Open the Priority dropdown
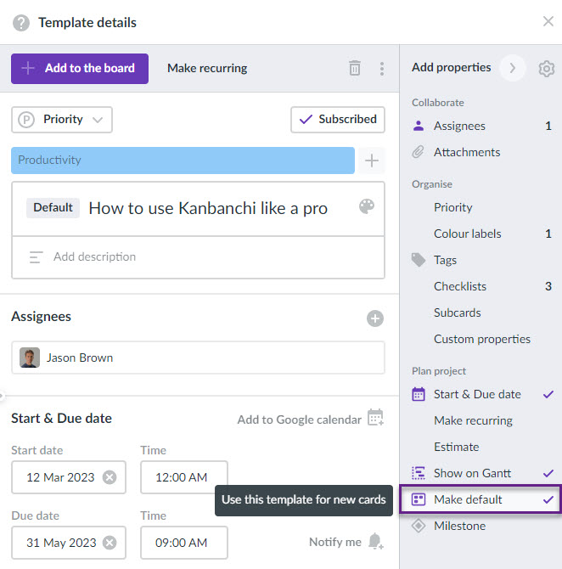The image size is (562, 569). [x=62, y=120]
